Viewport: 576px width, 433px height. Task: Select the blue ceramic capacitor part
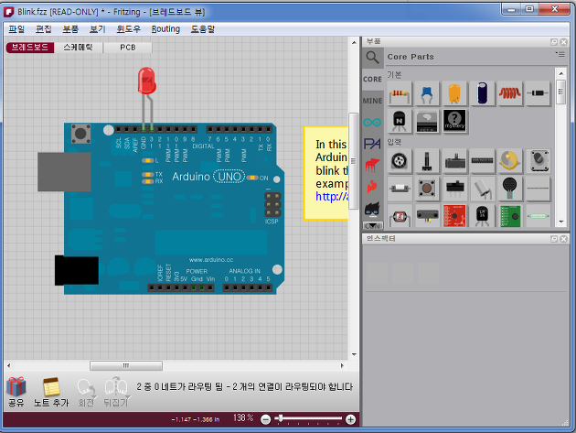tap(427, 93)
